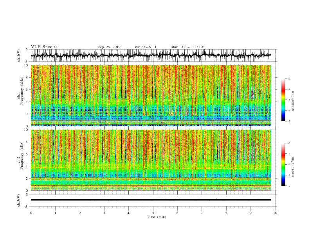Click the "-7" tick on ch.1 colorbar
310x239 pixels.
[x=289, y=121]
